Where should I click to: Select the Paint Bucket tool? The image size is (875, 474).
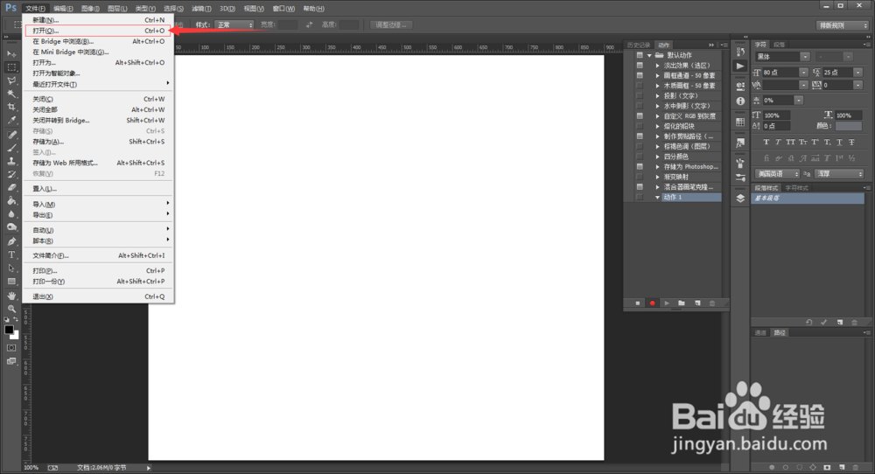click(x=11, y=201)
